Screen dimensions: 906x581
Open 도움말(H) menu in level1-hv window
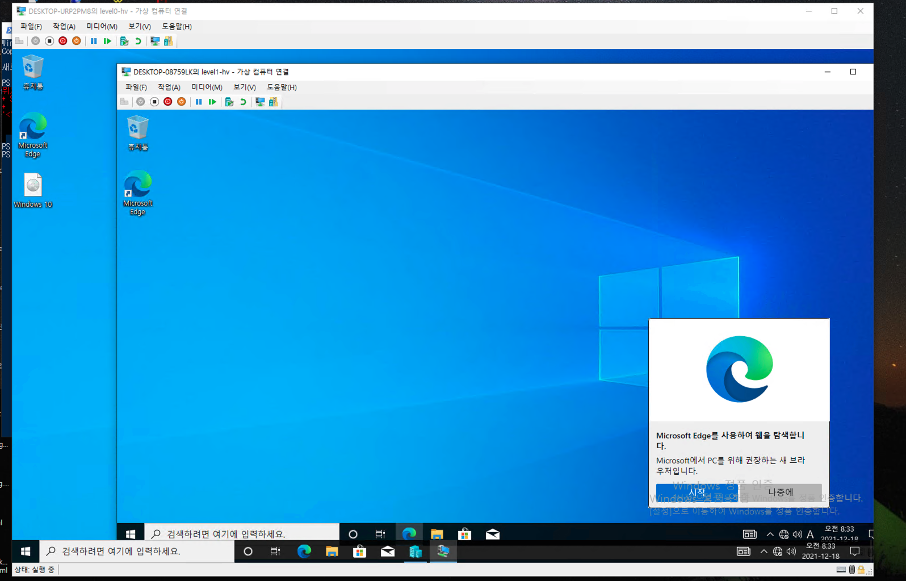pyautogui.click(x=282, y=87)
